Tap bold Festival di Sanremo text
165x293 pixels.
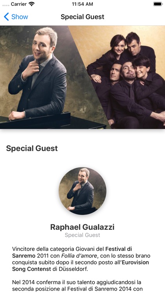[x=119, y=249]
